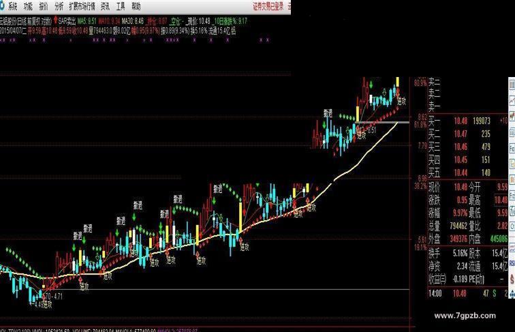Open the 帮助 menu
Image resolution: width=515 pixels, height=332 pixels.
click(136, 6)
